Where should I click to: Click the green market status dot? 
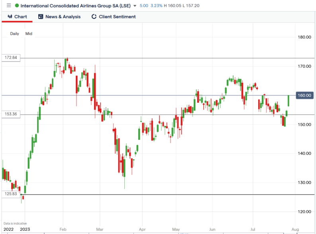click(x=17, y=6)
